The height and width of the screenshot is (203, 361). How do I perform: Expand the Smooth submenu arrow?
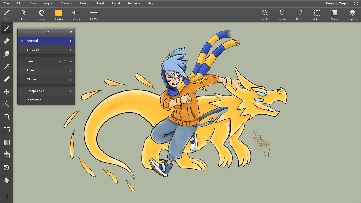click(x=71, y=50)
